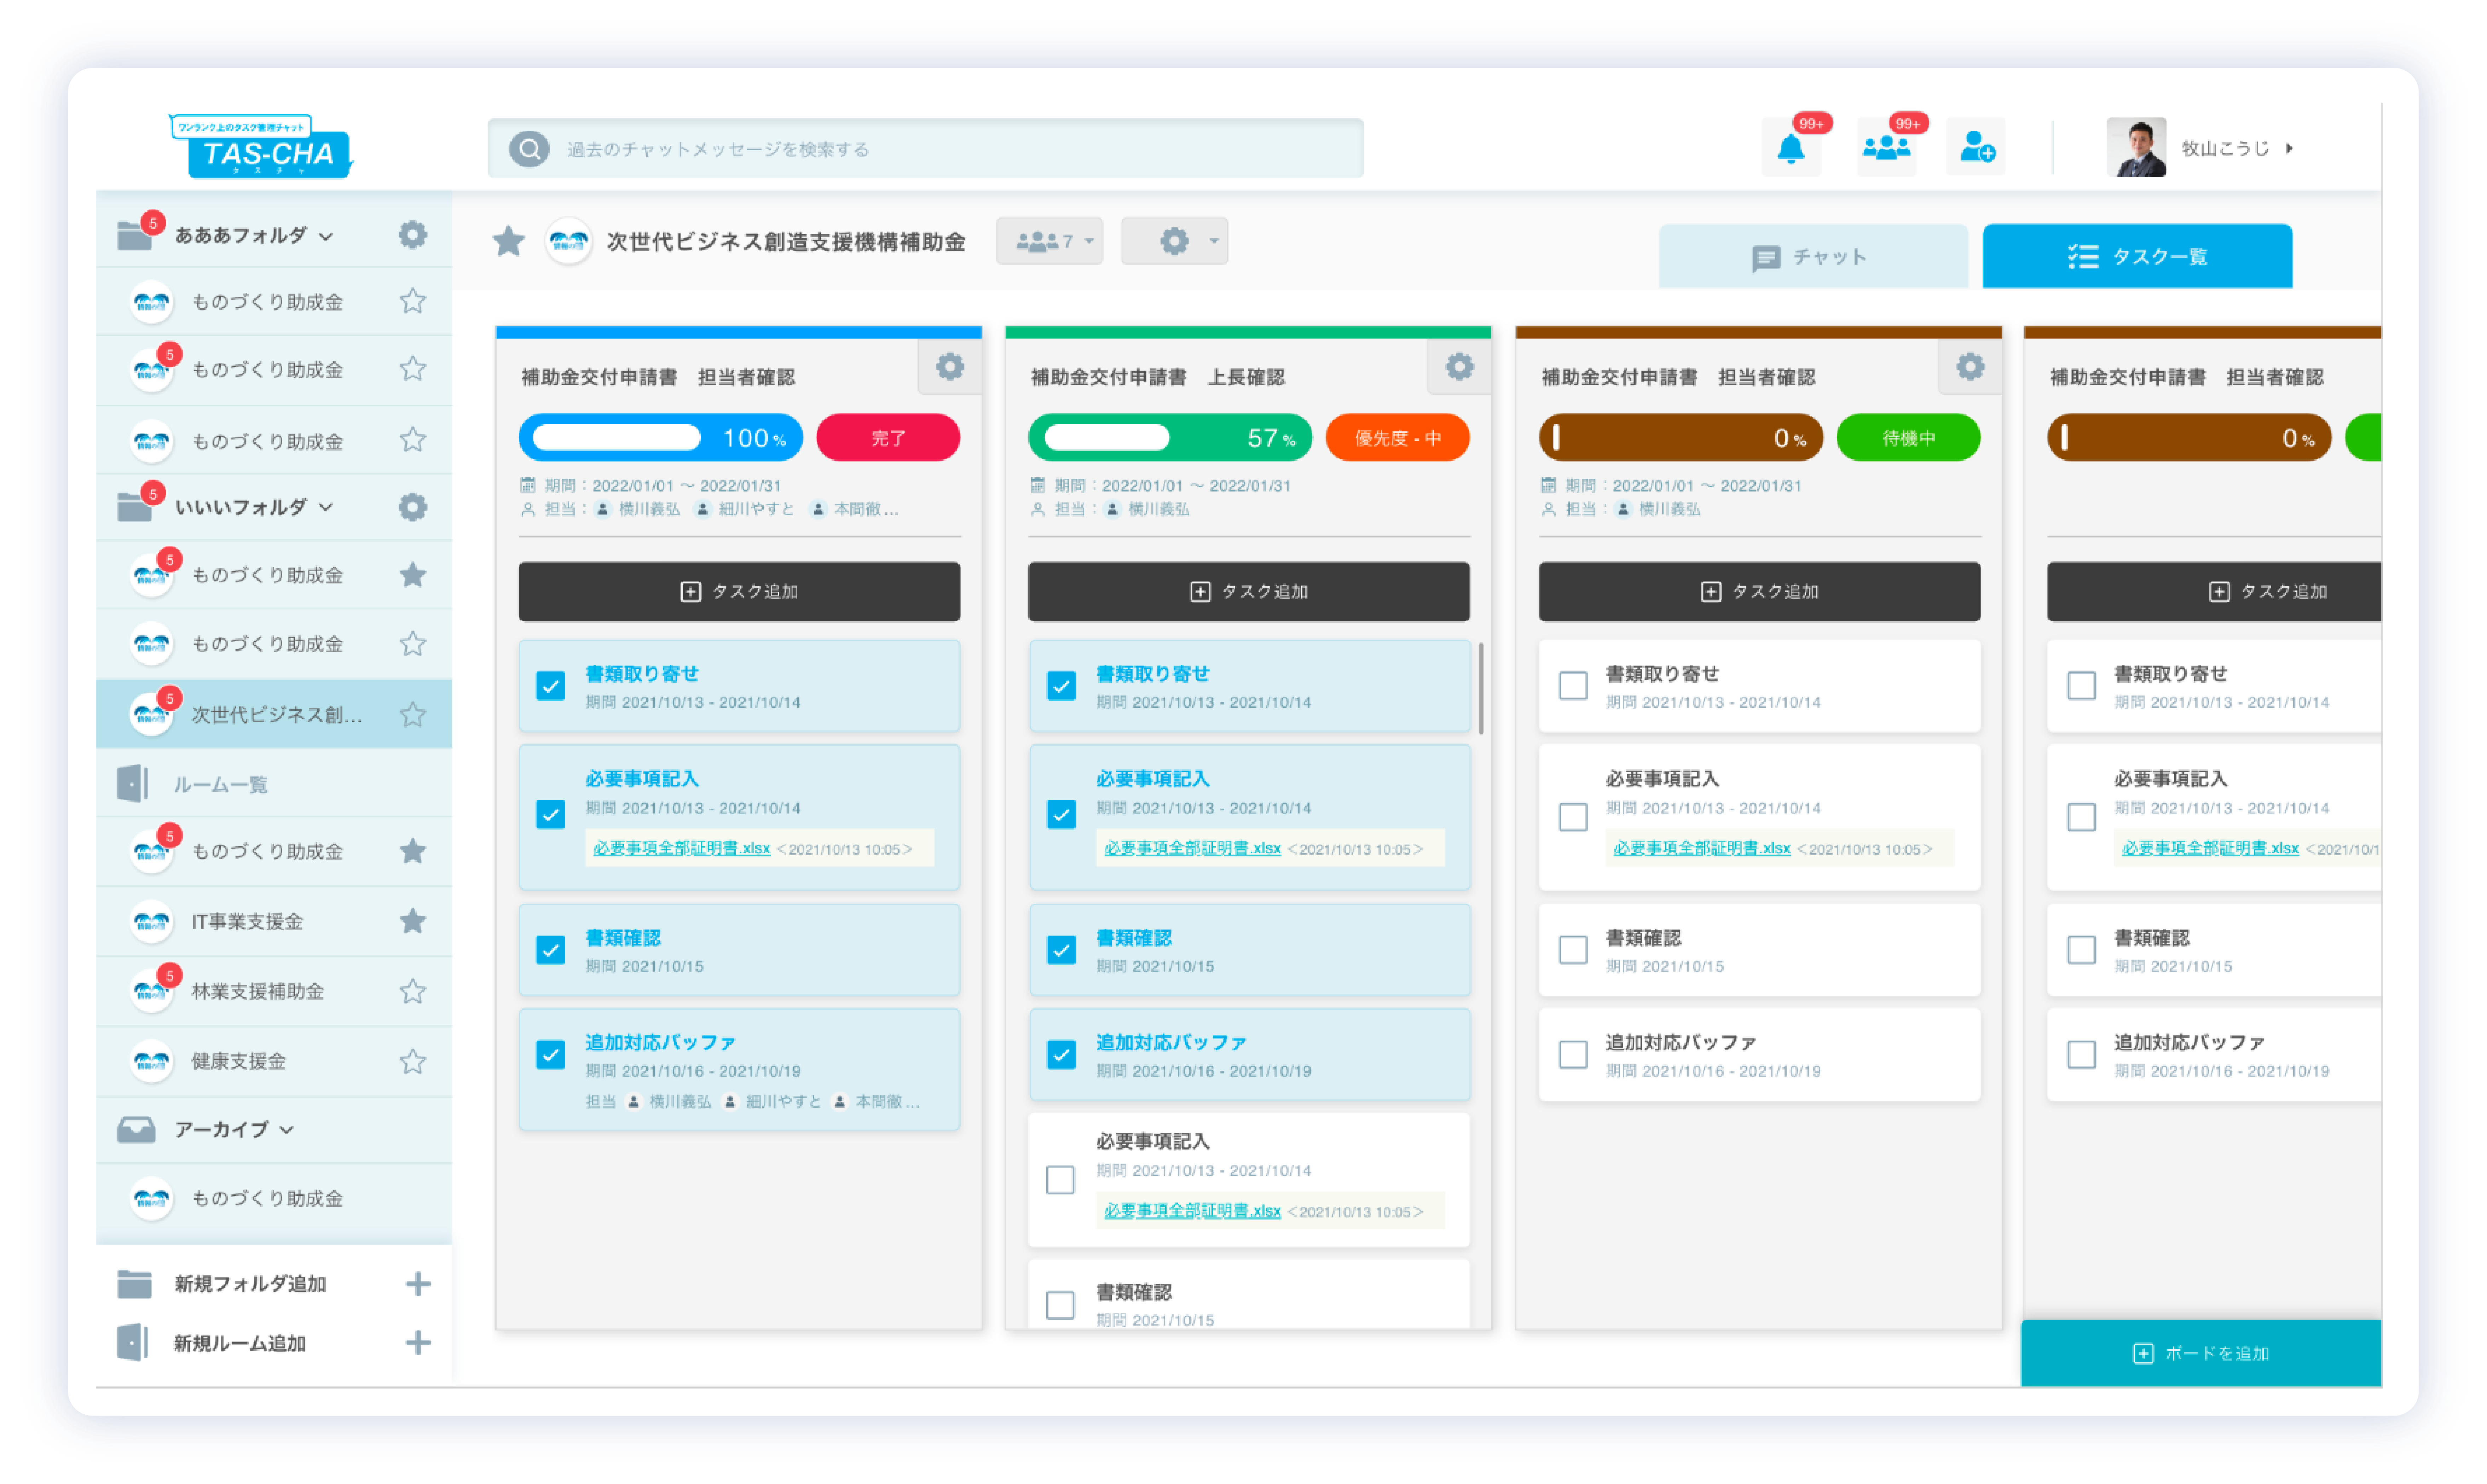Click the room avatar icon beside the title
This screenshot has height=1484, width=2487.
pyautogui.click(x=568, y=241)
